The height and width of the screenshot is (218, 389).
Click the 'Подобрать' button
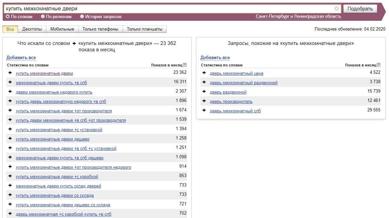(360, 9)
